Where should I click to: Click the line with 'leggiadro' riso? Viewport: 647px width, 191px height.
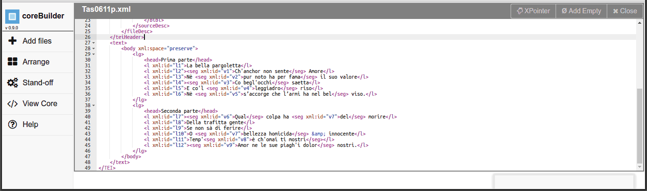tap(234, 88)
